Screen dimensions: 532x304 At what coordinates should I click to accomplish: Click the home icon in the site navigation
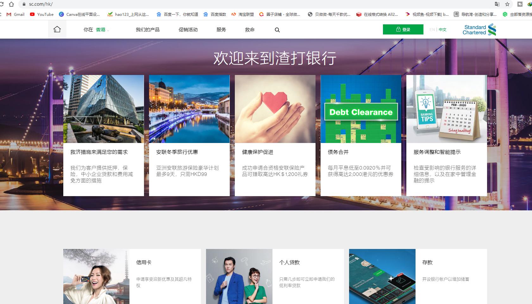pos(57,29)
